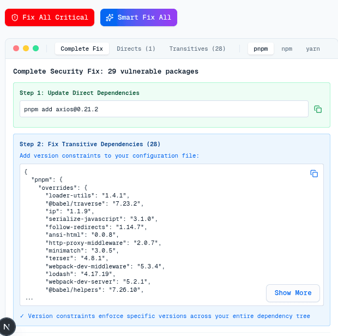338x336 pixels.
Task: Switch package manager to npm
Action: click(287, 49)
